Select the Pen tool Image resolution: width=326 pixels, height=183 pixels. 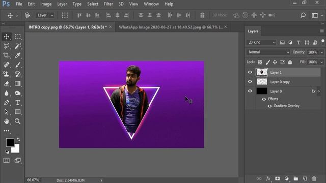7,103
